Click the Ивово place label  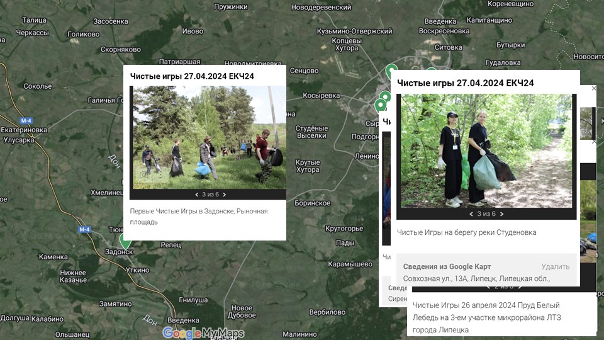(193, 31)
